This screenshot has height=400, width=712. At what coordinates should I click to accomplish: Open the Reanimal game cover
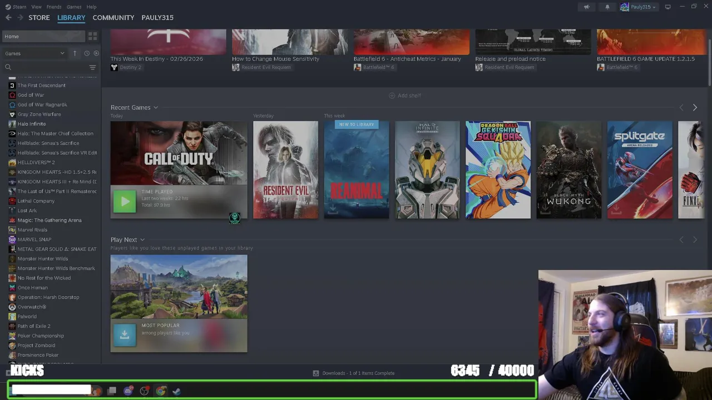coord(357,170)
